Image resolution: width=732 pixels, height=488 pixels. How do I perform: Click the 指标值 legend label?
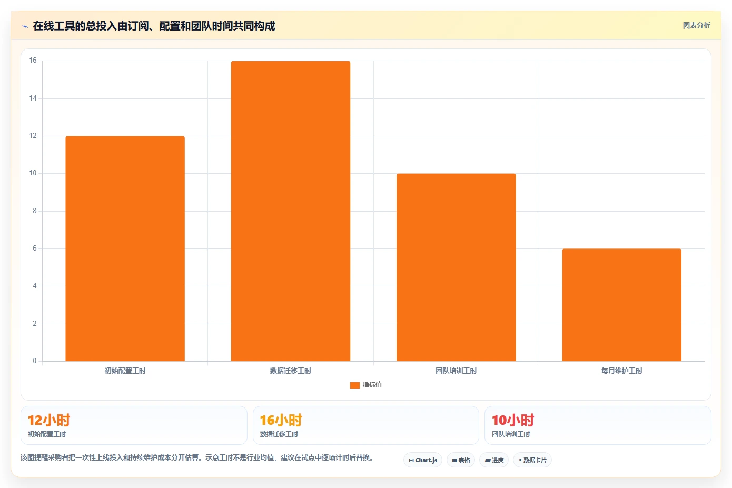tap(372, 385)
